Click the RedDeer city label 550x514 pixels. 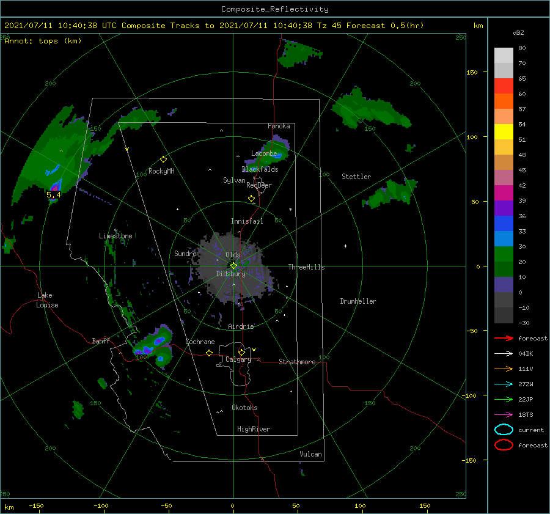pos(259,185)
